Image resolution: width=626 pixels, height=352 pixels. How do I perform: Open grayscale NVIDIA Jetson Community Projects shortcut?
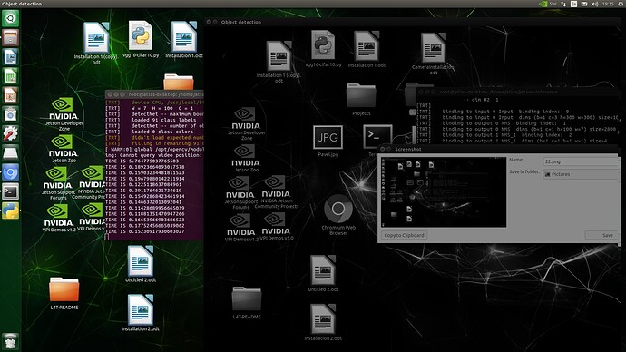click(277, 192)
